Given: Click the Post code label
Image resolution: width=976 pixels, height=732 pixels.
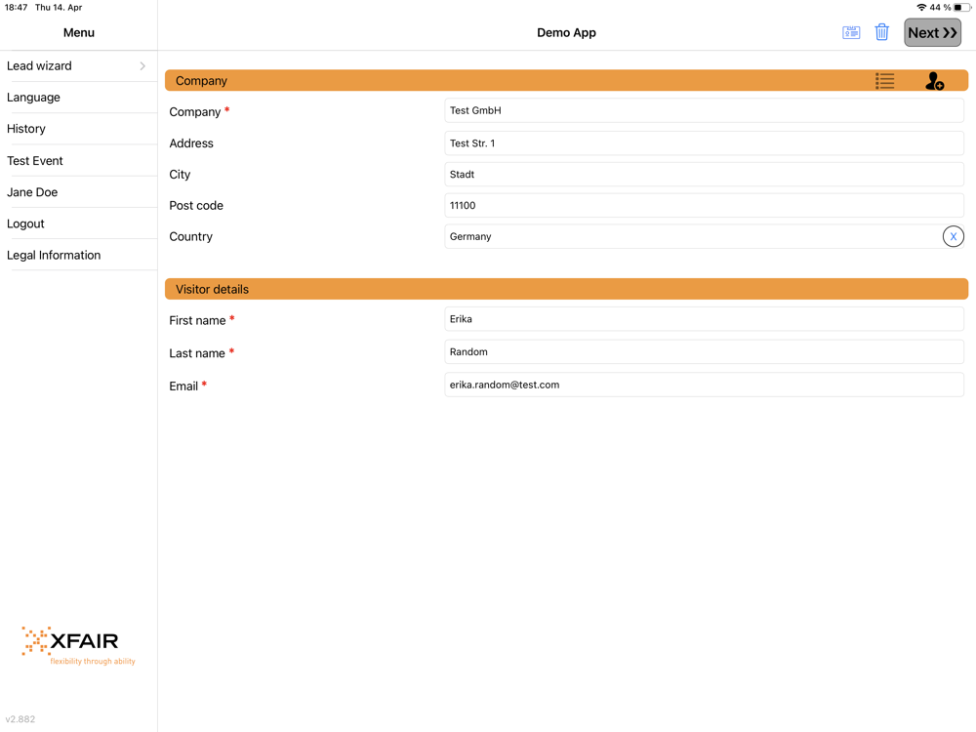Looking at the screenshot, I should click(196, 205).
